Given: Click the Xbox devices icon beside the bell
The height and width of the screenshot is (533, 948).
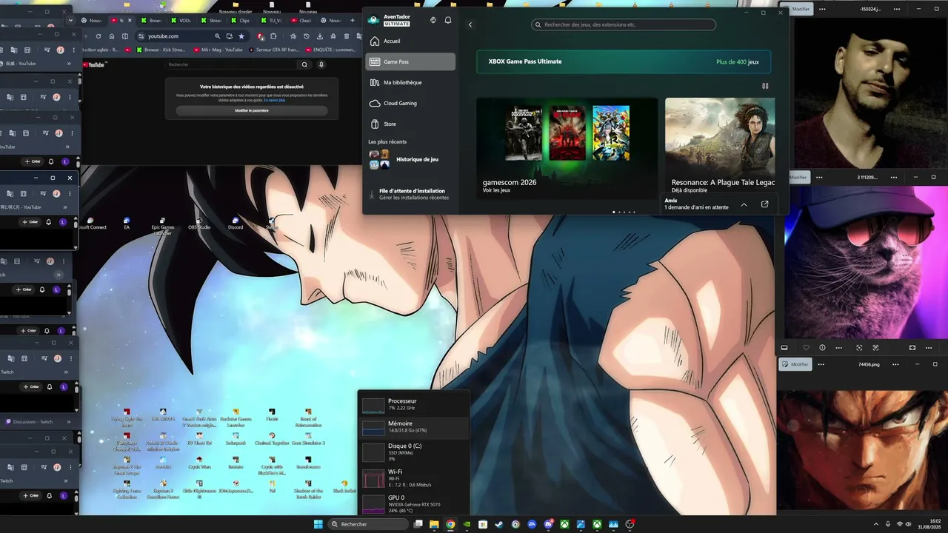Looking at the screenshot, I should click(433, 20).
